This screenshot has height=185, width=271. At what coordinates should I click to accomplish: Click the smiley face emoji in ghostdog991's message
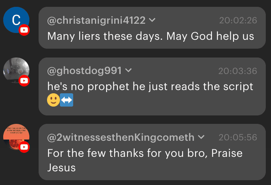[x=53, y=100]
